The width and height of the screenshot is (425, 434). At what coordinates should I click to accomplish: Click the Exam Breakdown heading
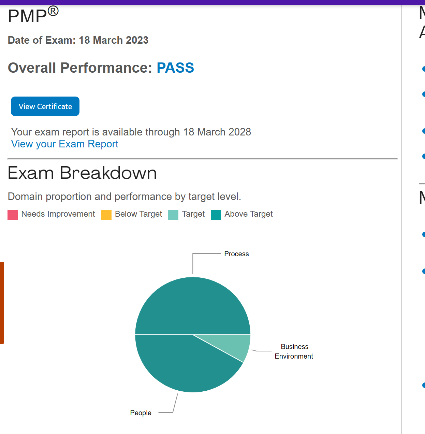tap(82, 173)
